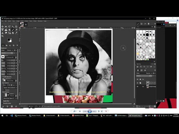Open the File menu
Image resolution: width=179 pixels, height=134 pixels.
coord(3,21)
